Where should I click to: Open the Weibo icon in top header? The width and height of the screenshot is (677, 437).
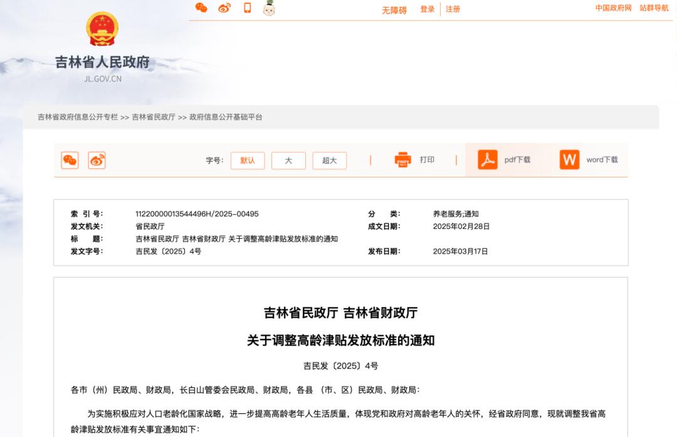(x=224, y=8)
